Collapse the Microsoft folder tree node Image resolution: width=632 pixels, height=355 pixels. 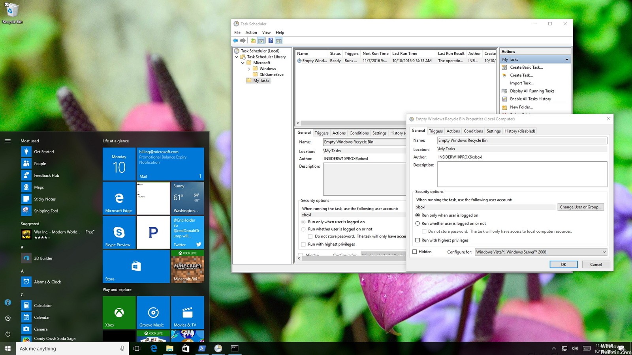tap(243, 63)
